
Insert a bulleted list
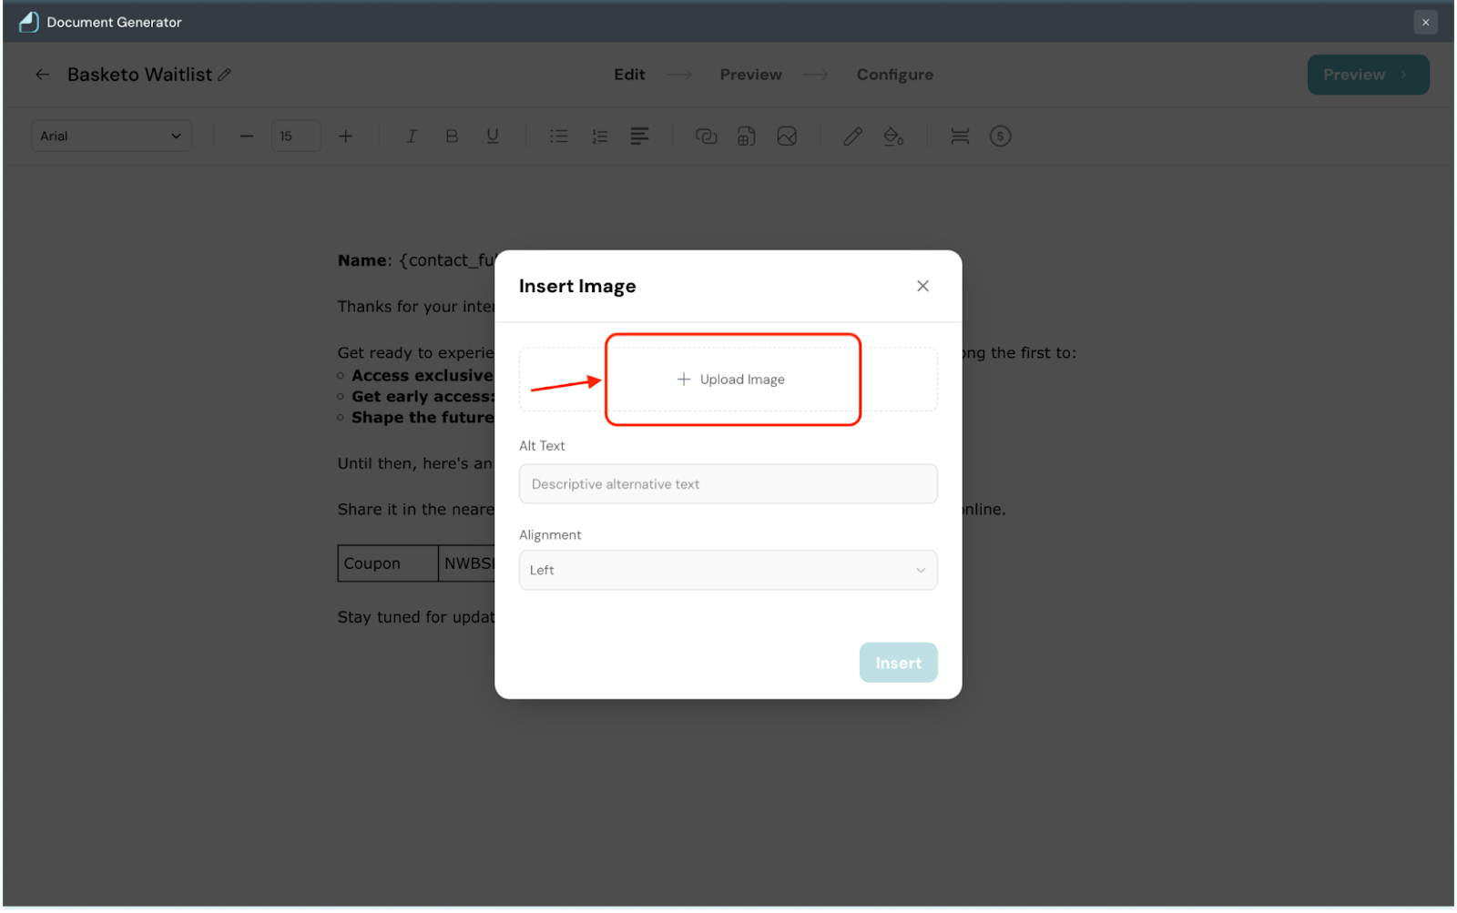pos(559,137)
